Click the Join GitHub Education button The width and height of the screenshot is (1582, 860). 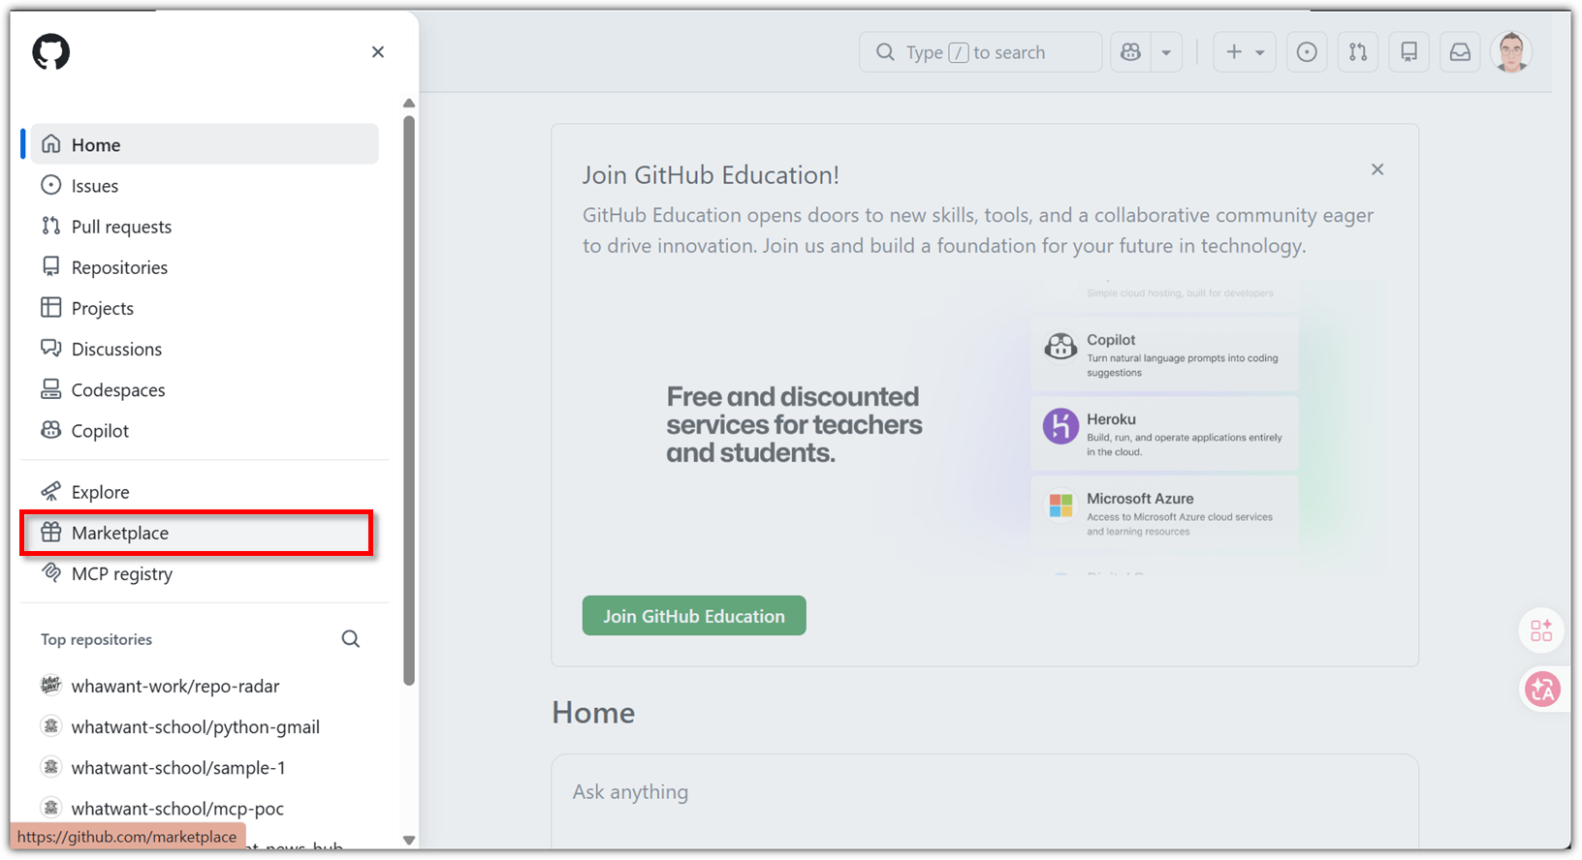point(694,616)
